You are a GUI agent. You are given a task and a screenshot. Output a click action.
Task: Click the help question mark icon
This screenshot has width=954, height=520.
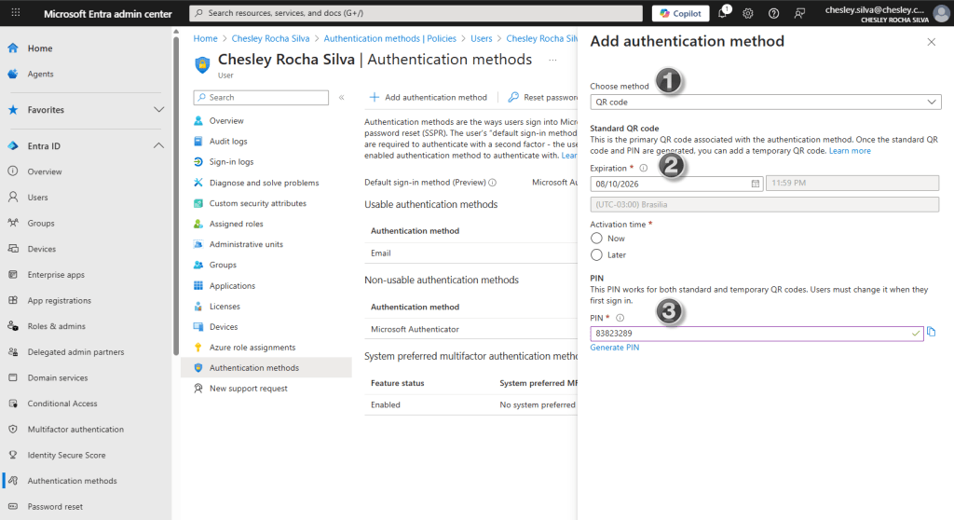[x=773, y=13]
